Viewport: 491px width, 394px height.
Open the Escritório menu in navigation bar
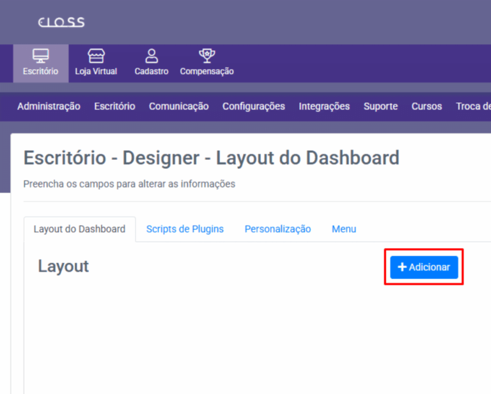(114, 106)
